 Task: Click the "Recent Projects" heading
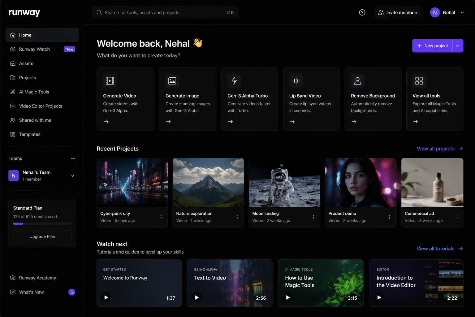(x=118, y=149)
